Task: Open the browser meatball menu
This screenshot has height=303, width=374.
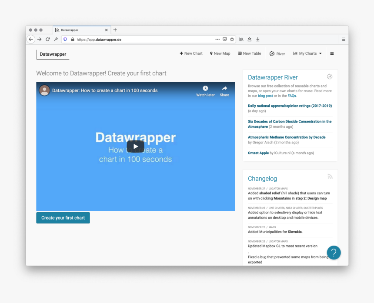Action: point(217,39)
